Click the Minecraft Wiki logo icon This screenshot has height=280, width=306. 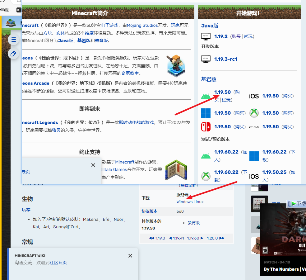tap(11, 23)
